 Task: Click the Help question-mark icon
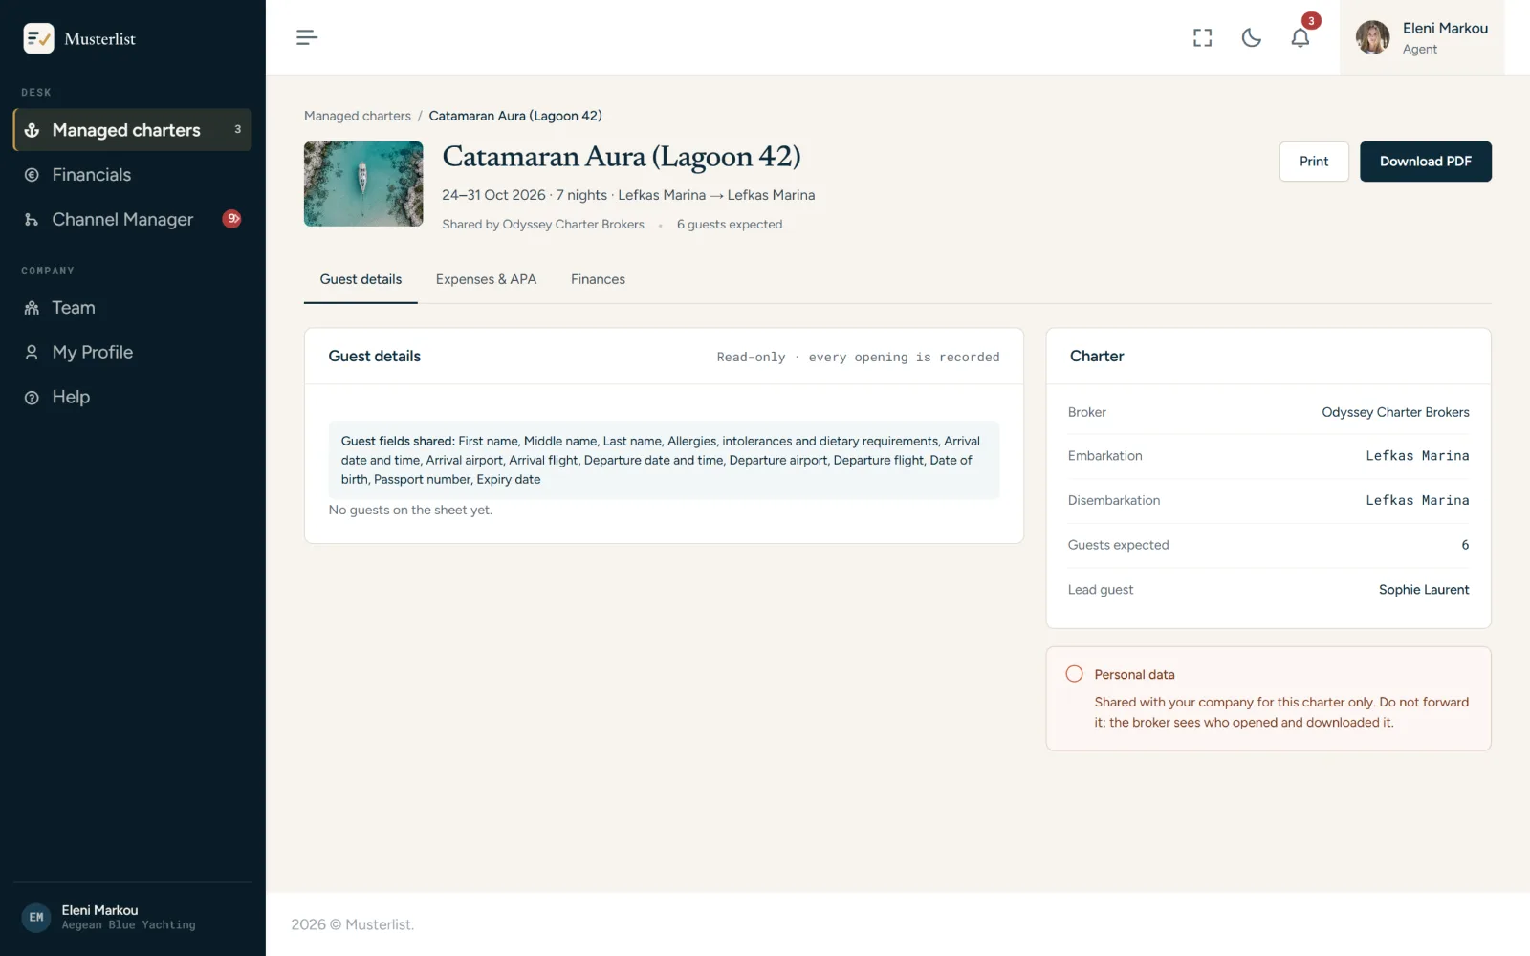pos(32,398)
